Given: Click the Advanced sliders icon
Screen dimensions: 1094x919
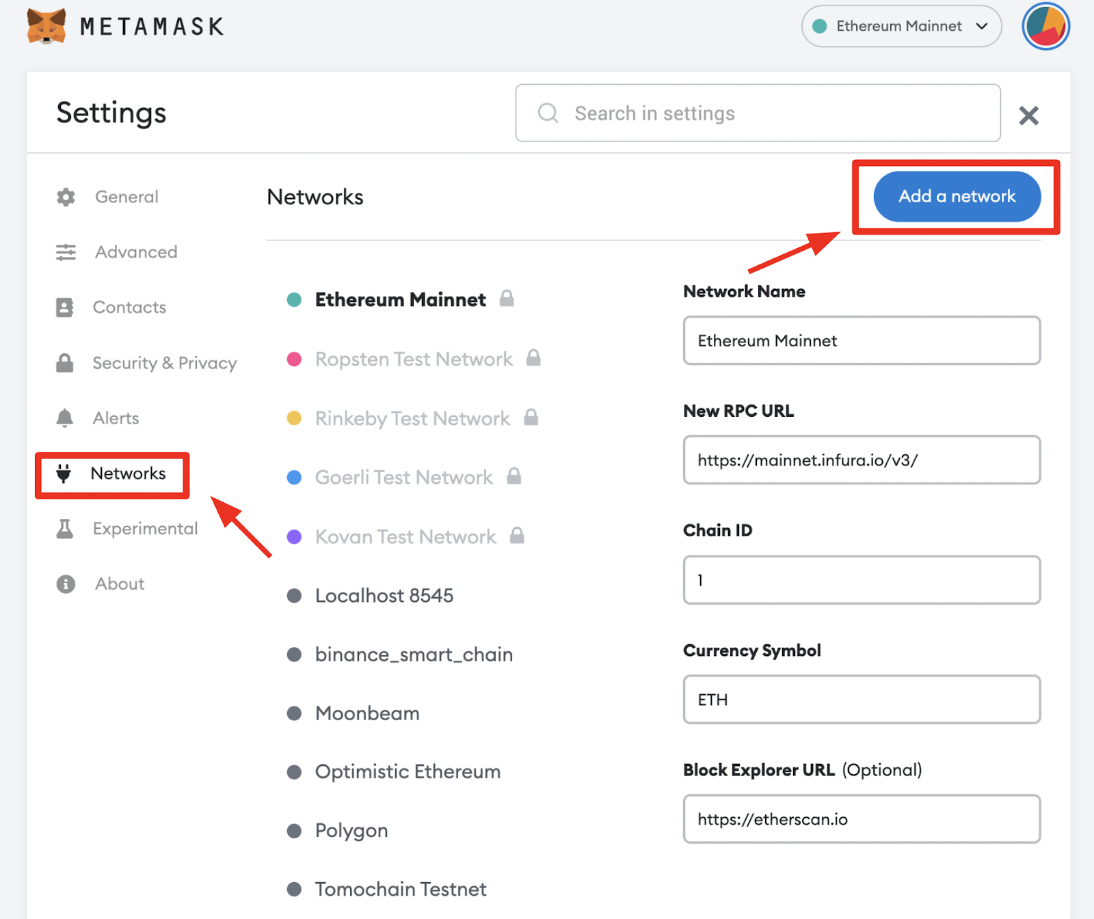Looking at the screenshot, I should (x=66, y=252).
